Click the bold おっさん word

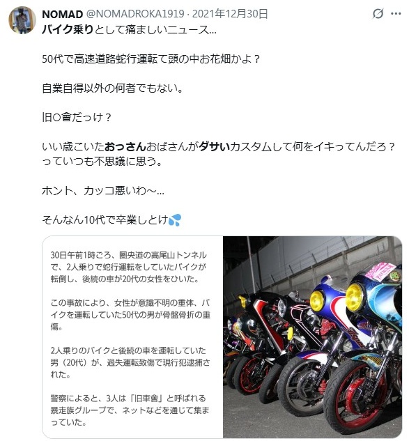tap(125, 147)
